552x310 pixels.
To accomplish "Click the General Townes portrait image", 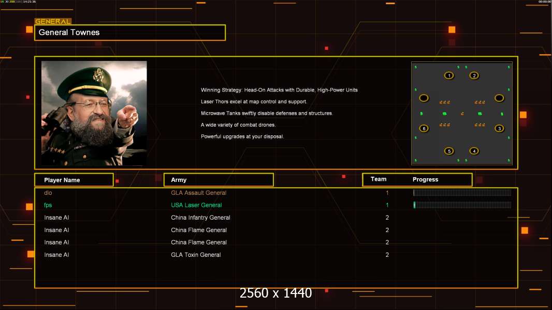I will coord(94,113).
